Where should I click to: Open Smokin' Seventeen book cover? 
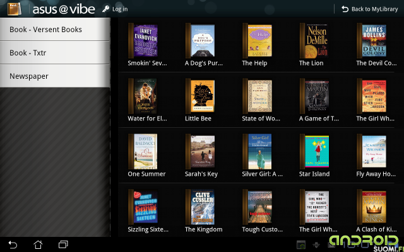pyautogui.click(x=143, y=40)
